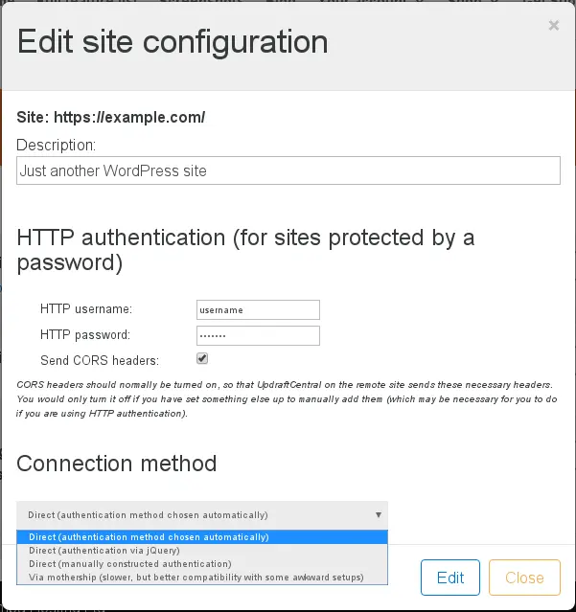Click the 'Site: https://example.com/' text
576x612 pixels.
click(x=111, y=118)
